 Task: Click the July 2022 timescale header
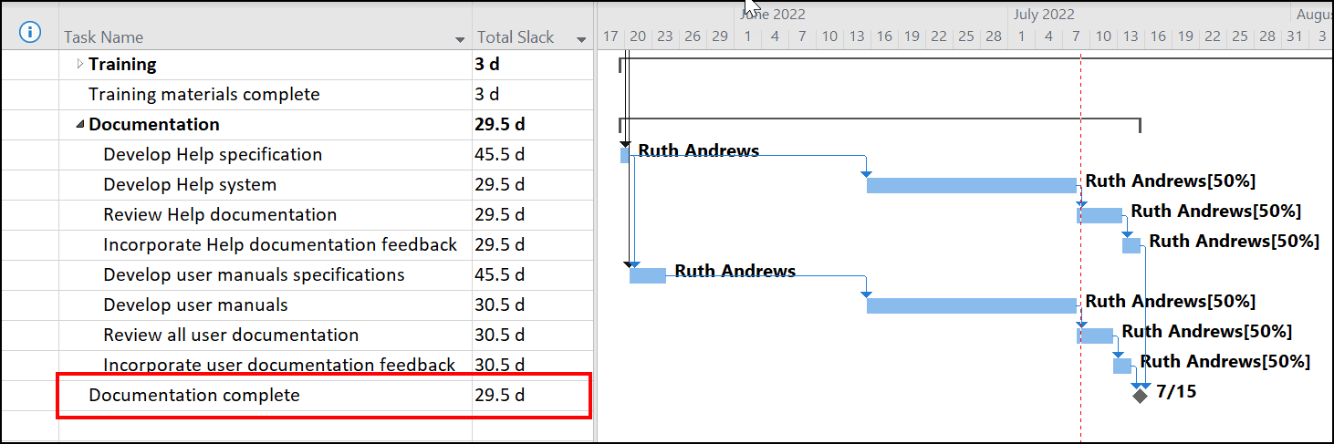tap(1044, 14)
